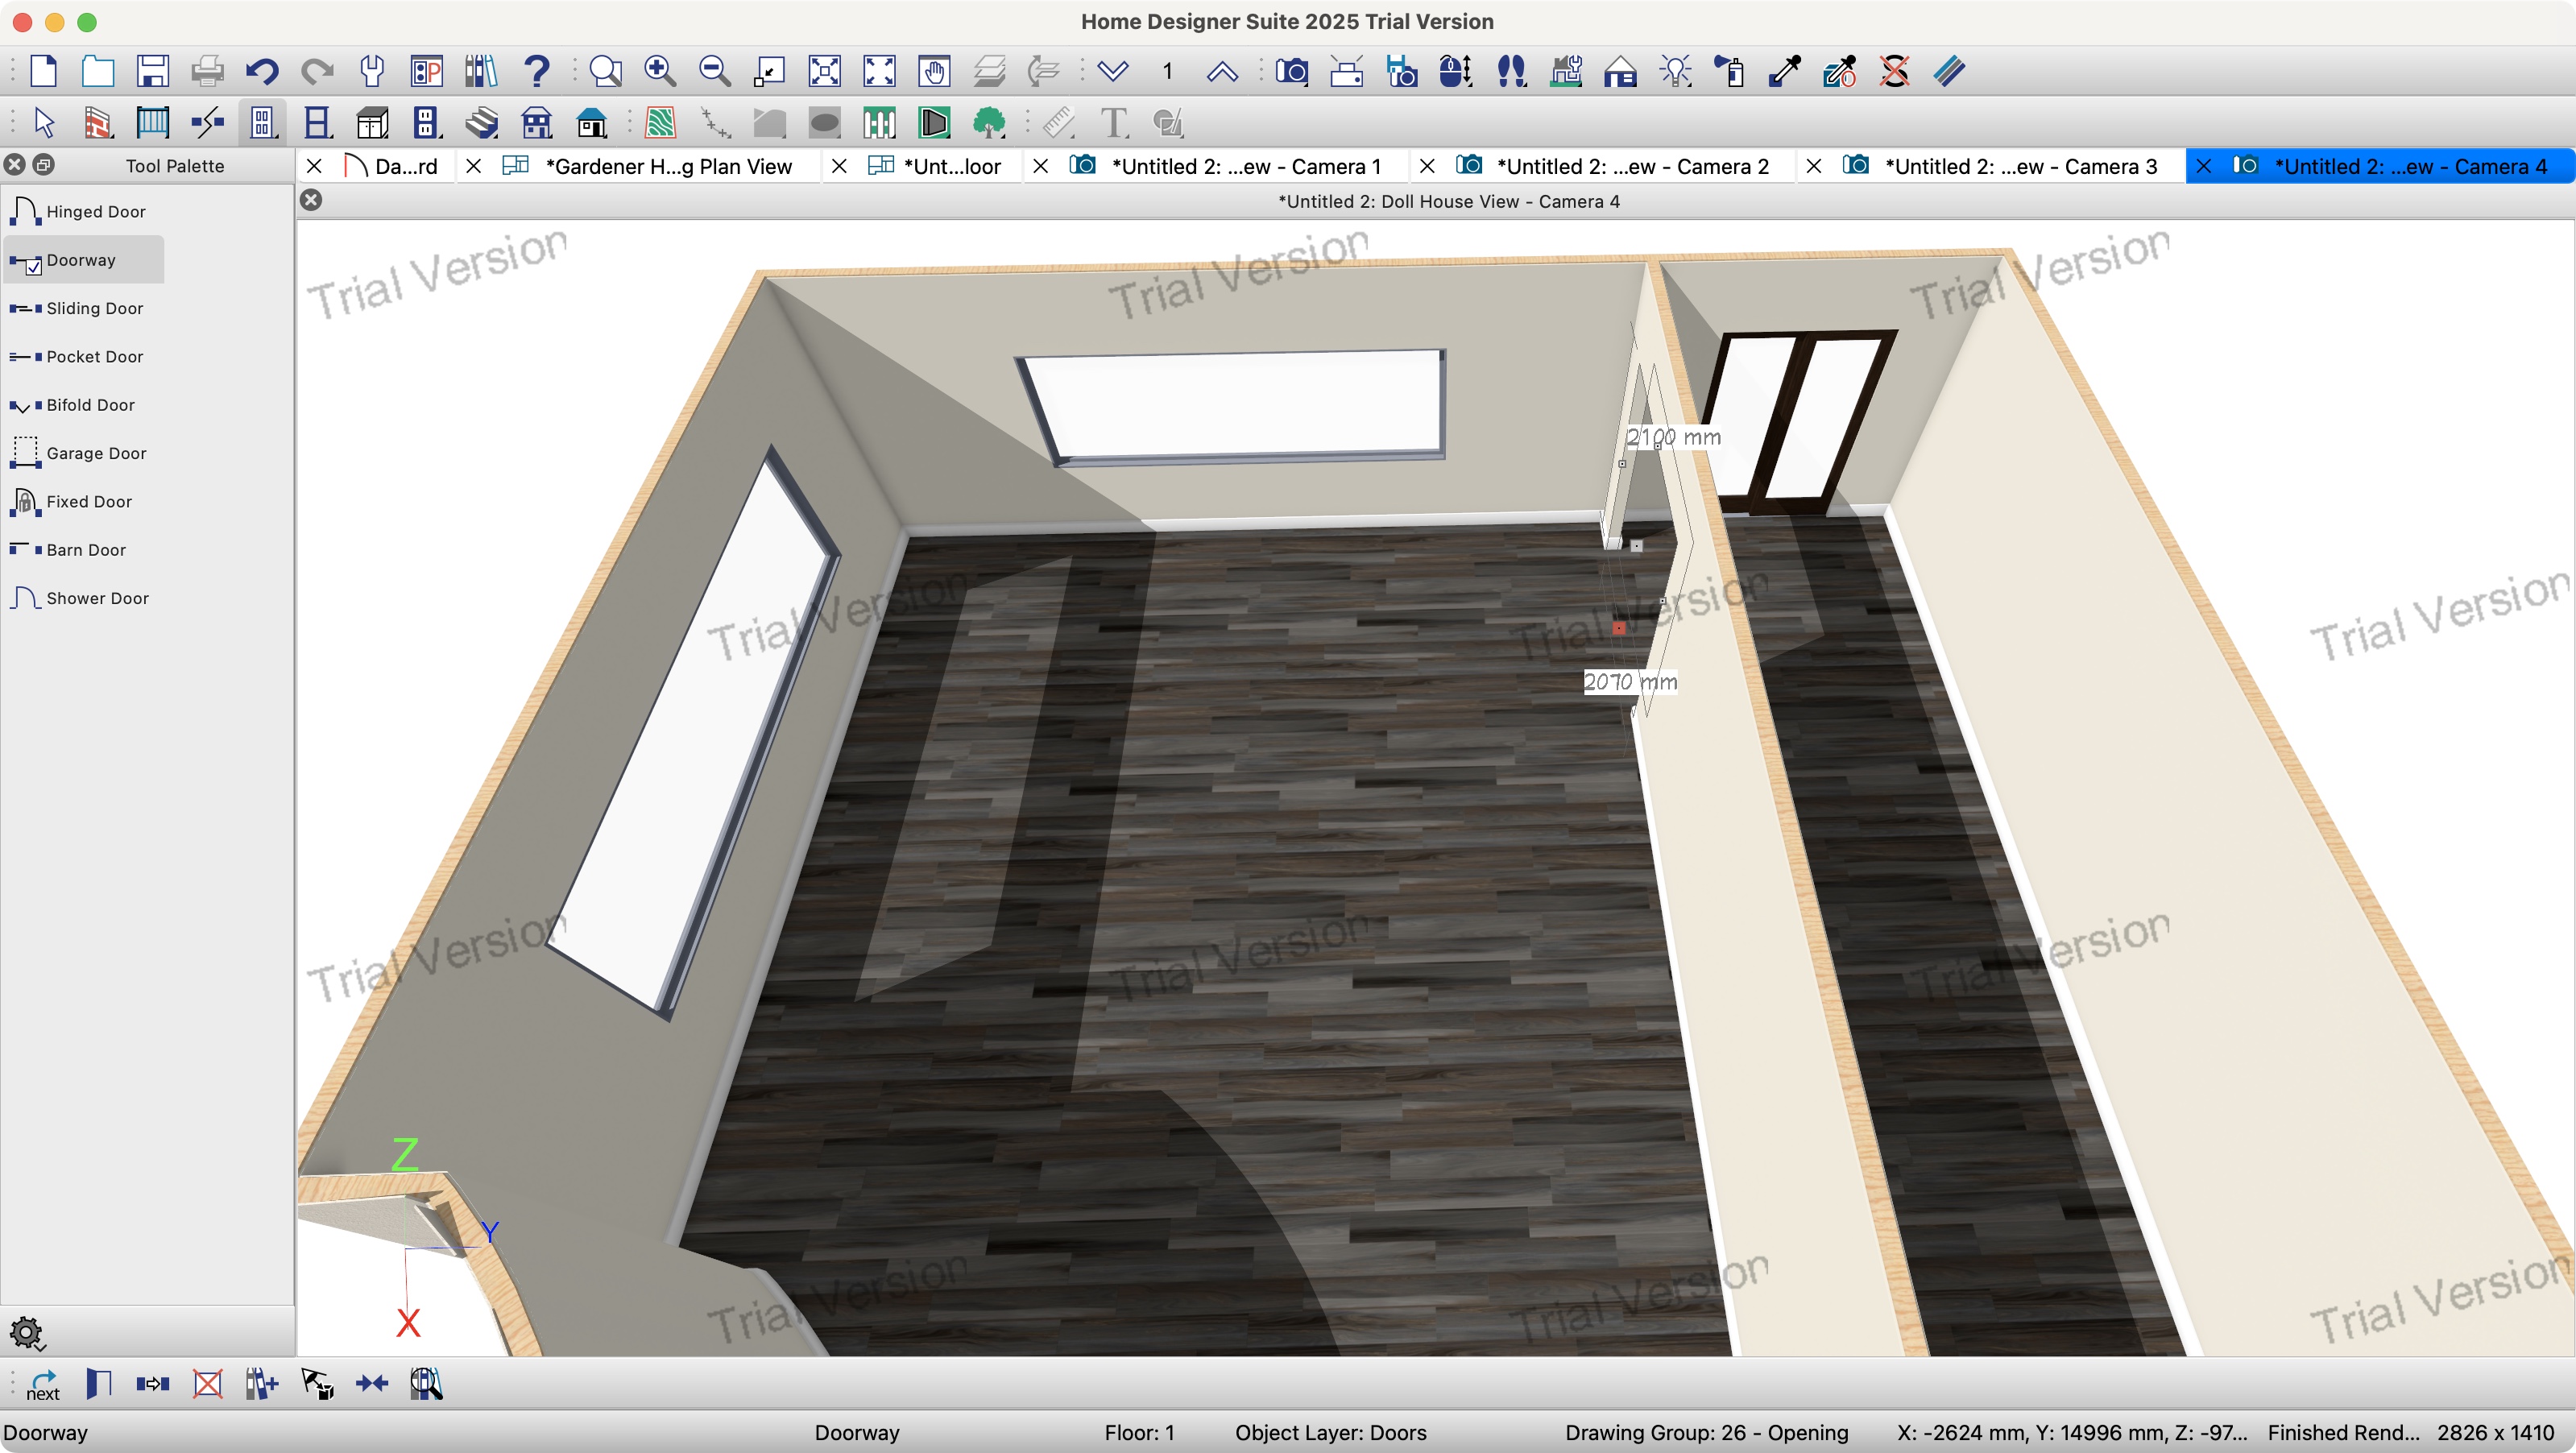The height and width of the screenshot is (1453, 2576).
Task: Create a new camera view
Action: [1292, 71]
